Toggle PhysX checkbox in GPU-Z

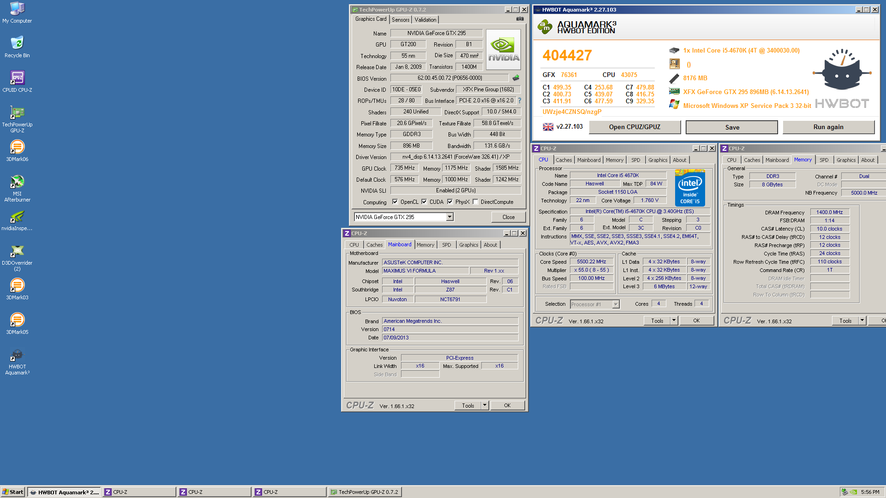[x=450, y=202]
